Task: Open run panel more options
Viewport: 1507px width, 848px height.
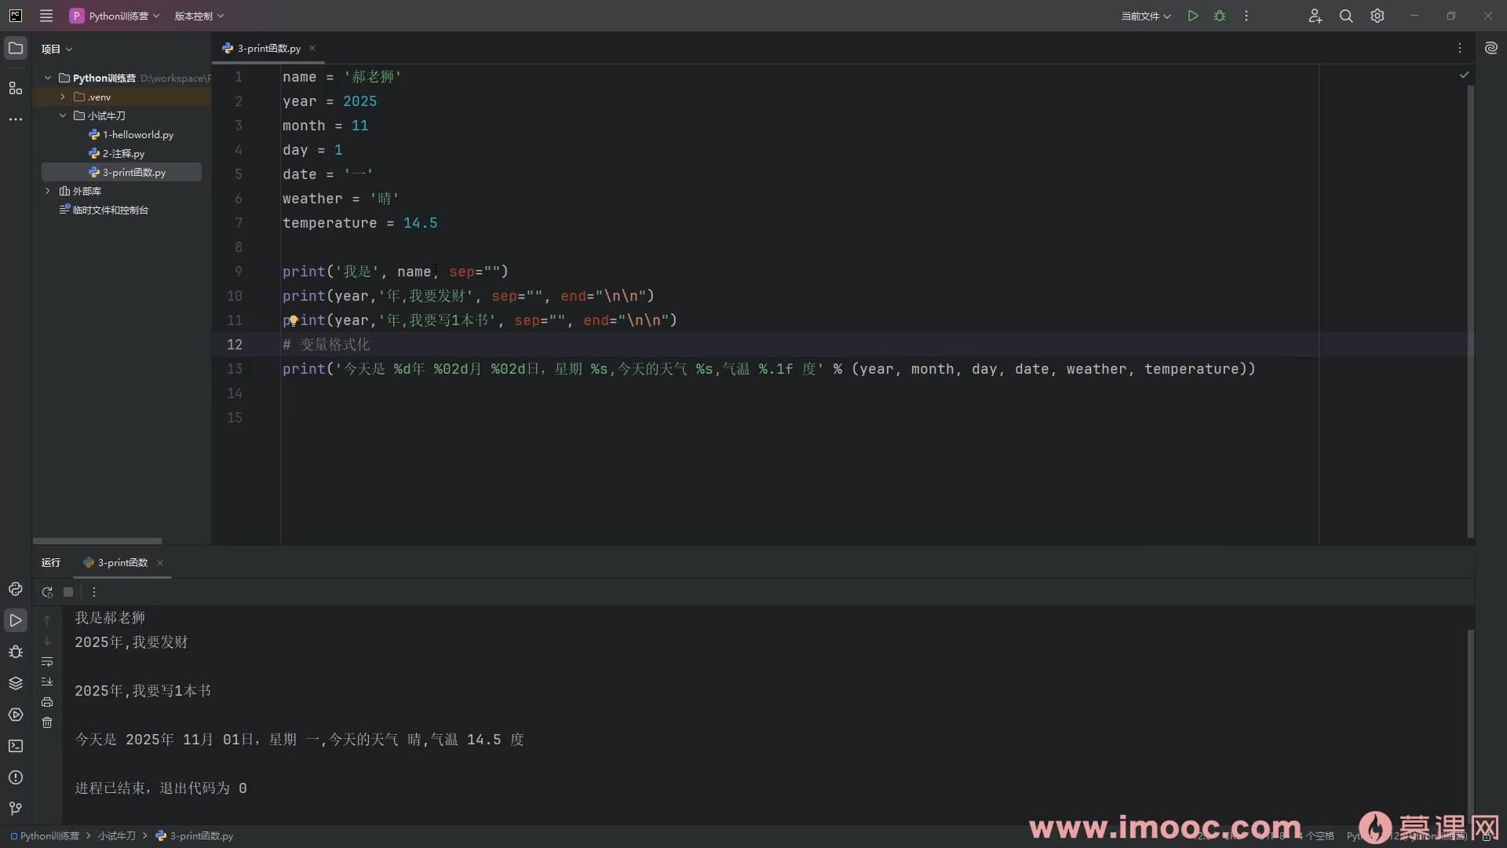Action: (x=94, y=592)
